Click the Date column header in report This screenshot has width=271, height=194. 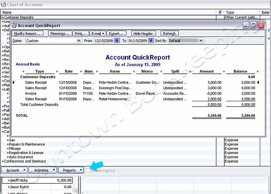[69, 71]
